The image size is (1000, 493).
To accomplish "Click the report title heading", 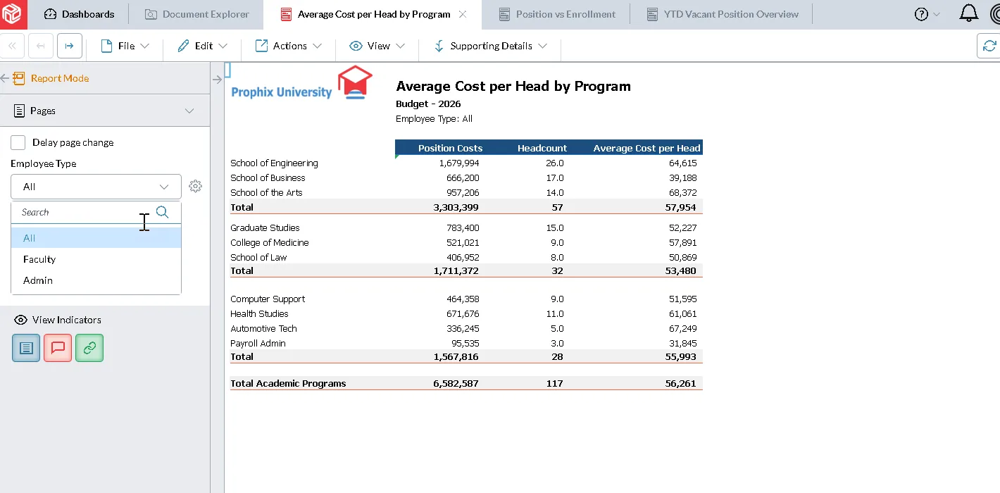I will point(513,86).
